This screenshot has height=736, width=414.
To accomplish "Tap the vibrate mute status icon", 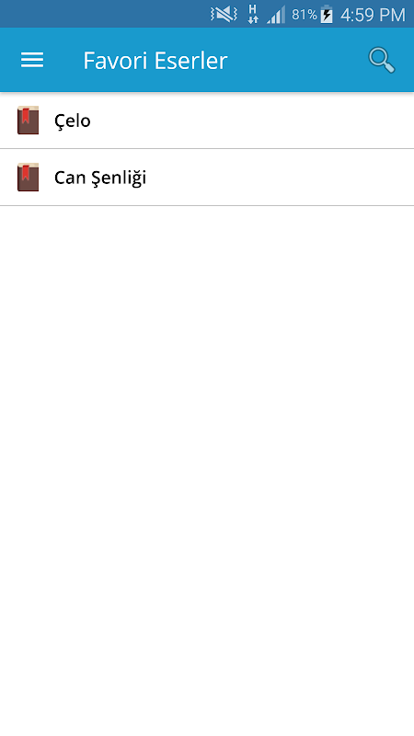I will pyautogui.click(x=224, y=15).
